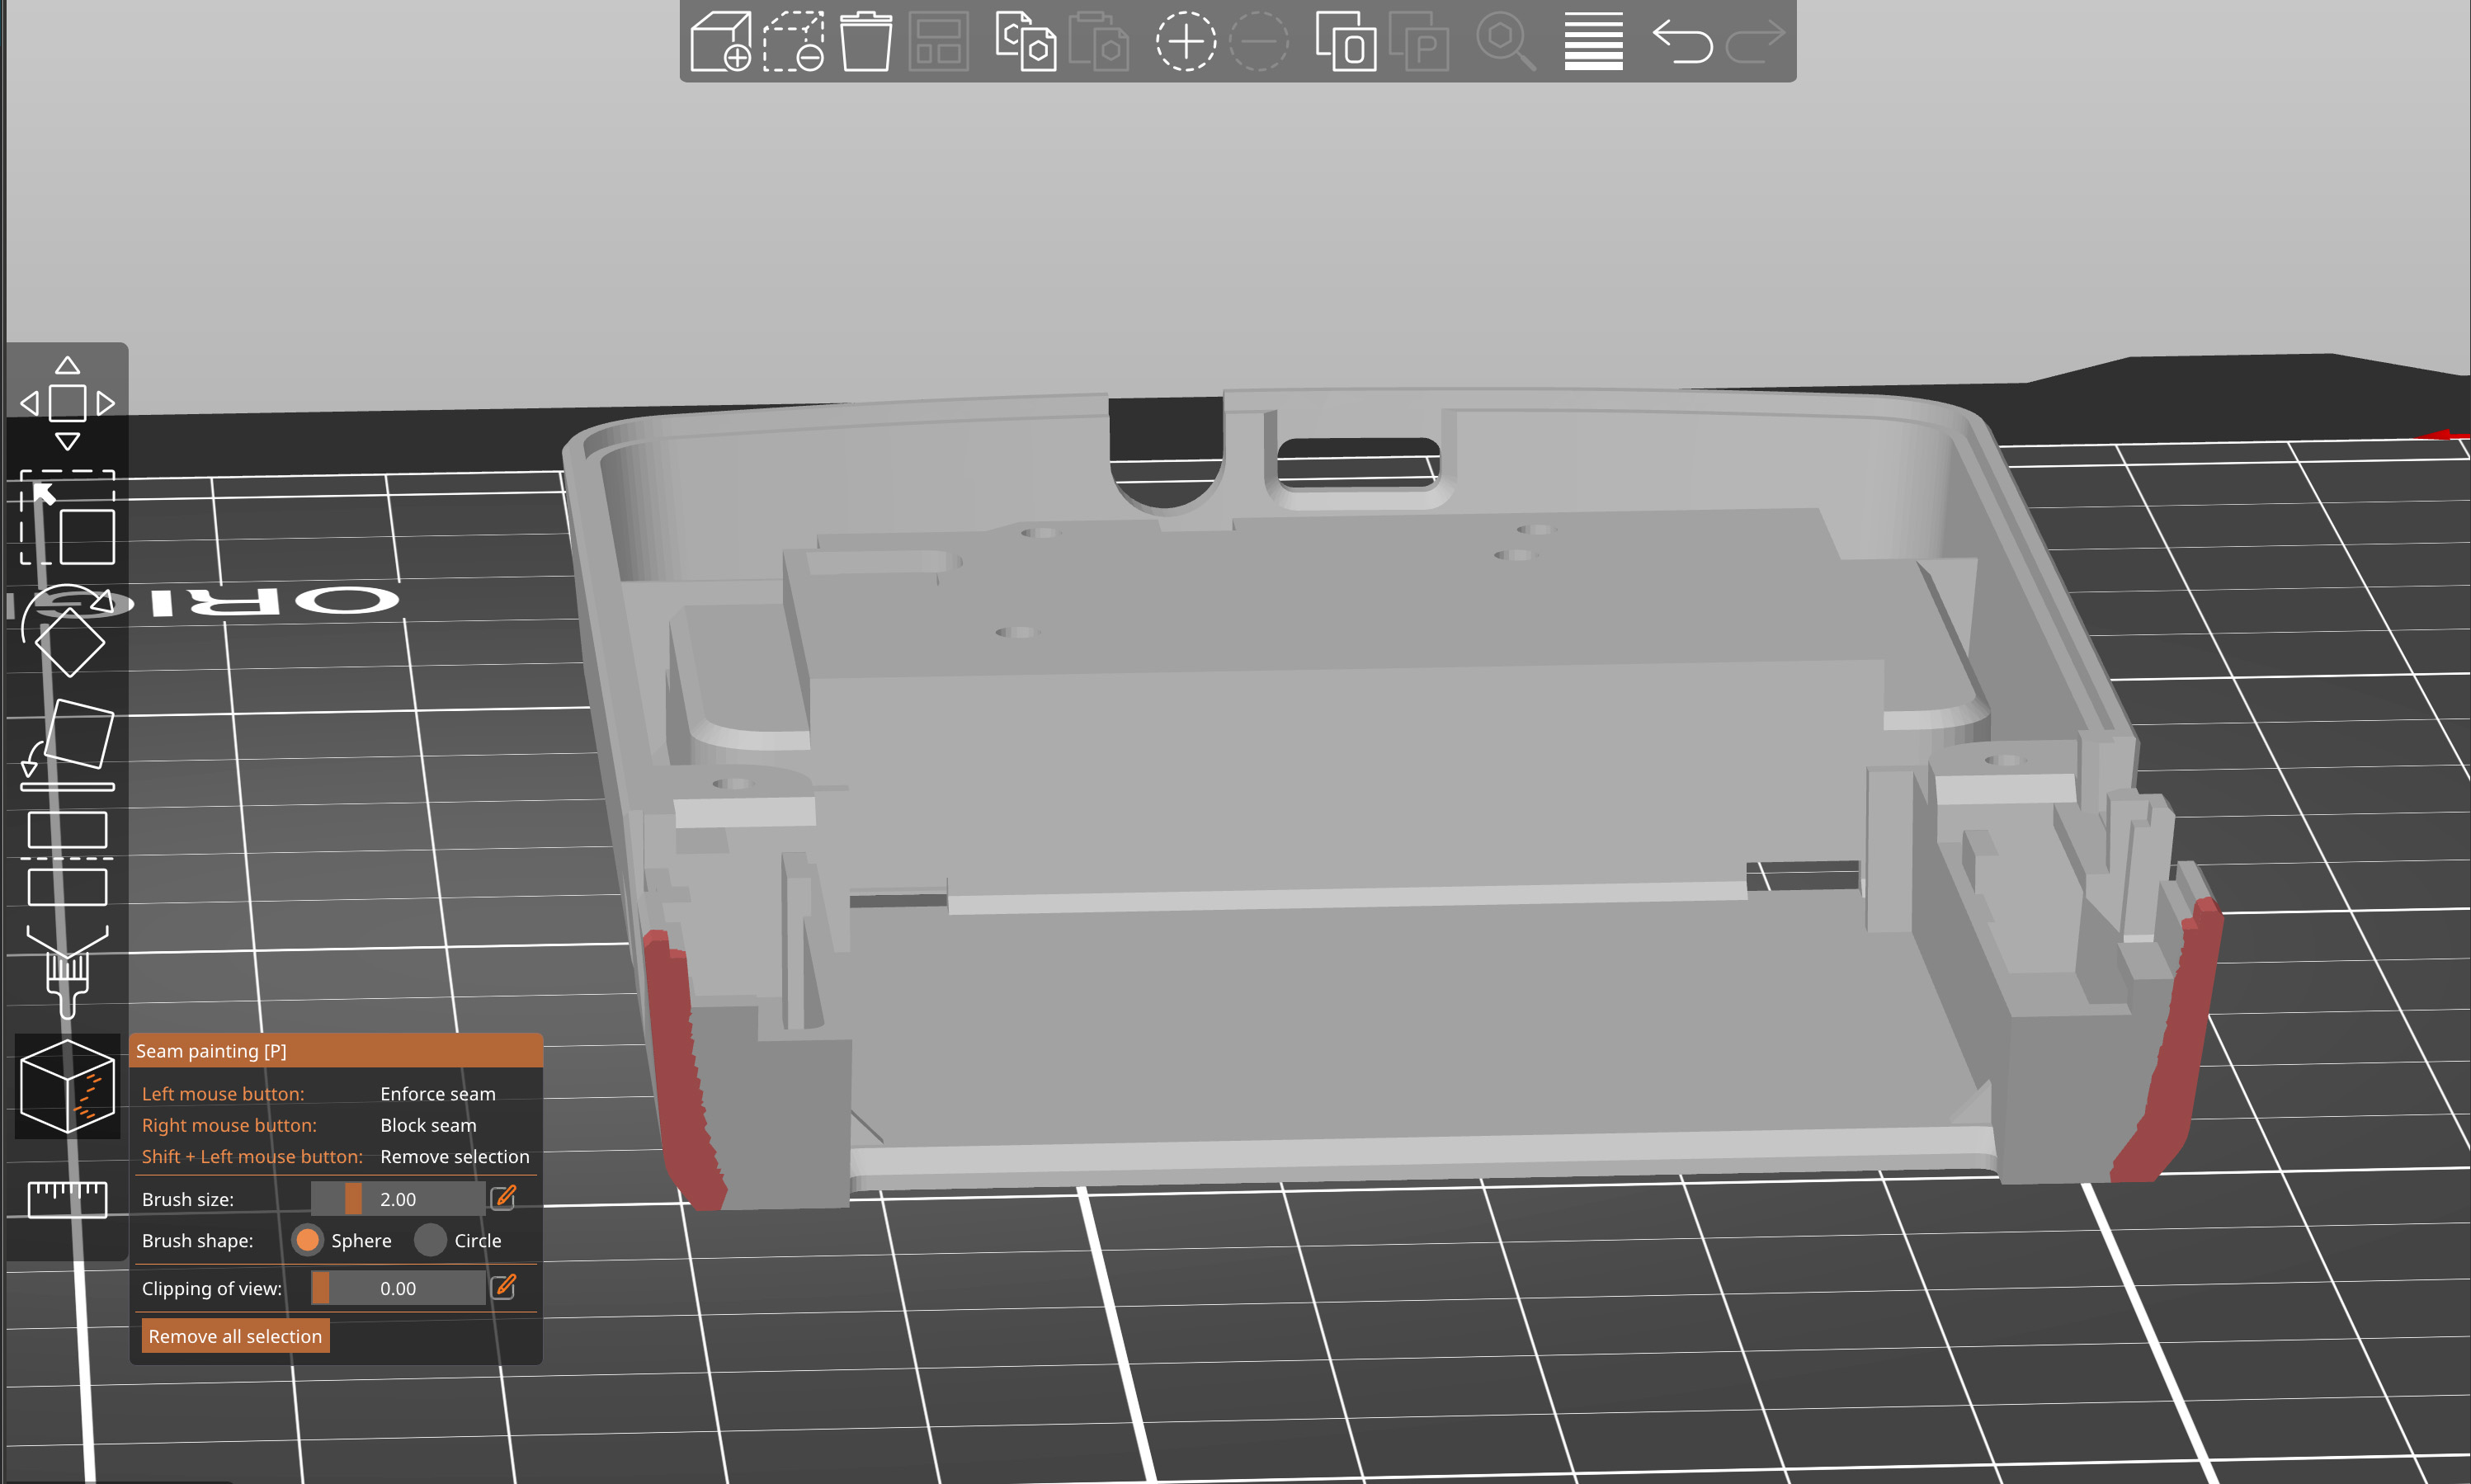Click Remove all selection button
The image size is (2471, 1484).
235,1336
